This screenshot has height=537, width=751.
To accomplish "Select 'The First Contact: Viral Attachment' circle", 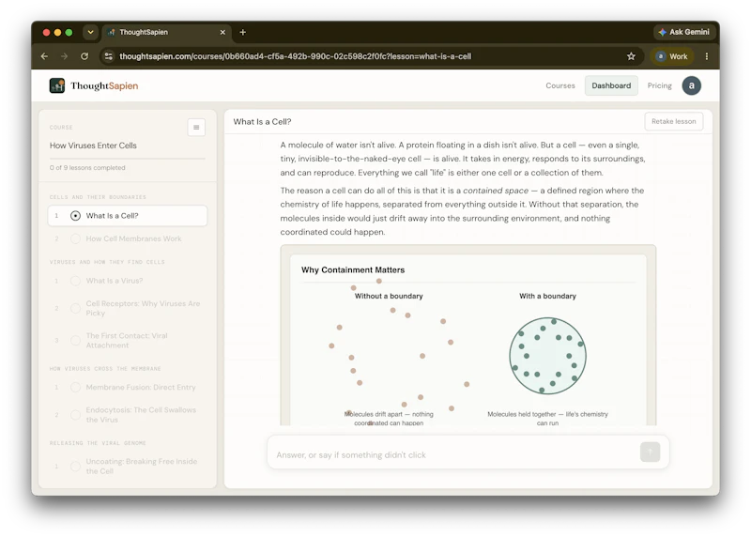I will pyautogui.click(x=75, y=340).
